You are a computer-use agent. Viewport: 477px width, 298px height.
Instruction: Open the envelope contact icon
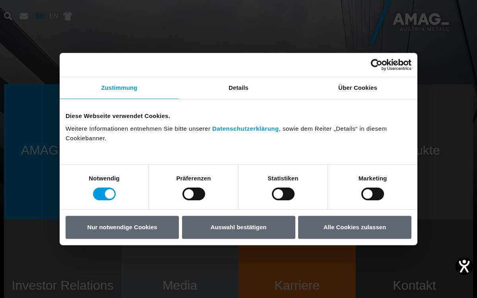tap(24, 16)
